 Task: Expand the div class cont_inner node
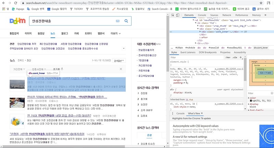(200, 32)
